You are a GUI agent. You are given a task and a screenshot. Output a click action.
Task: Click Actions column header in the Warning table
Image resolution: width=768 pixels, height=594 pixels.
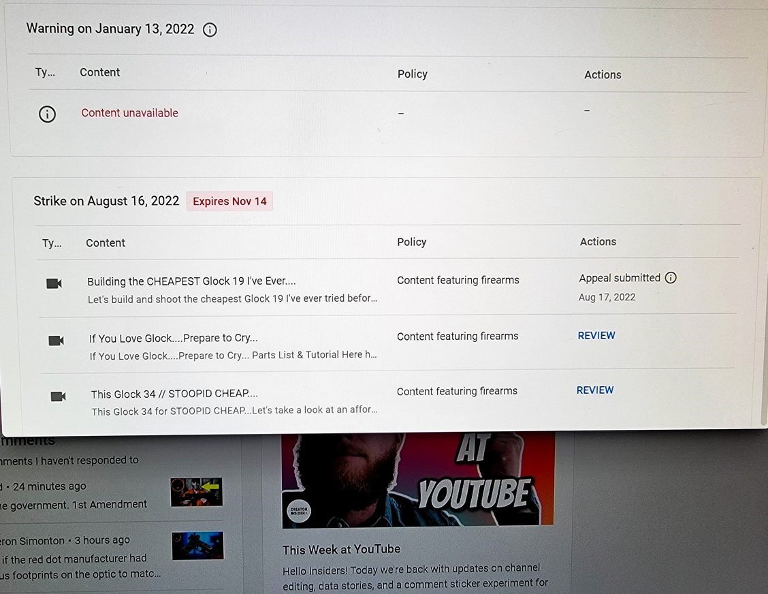(603, 75)
